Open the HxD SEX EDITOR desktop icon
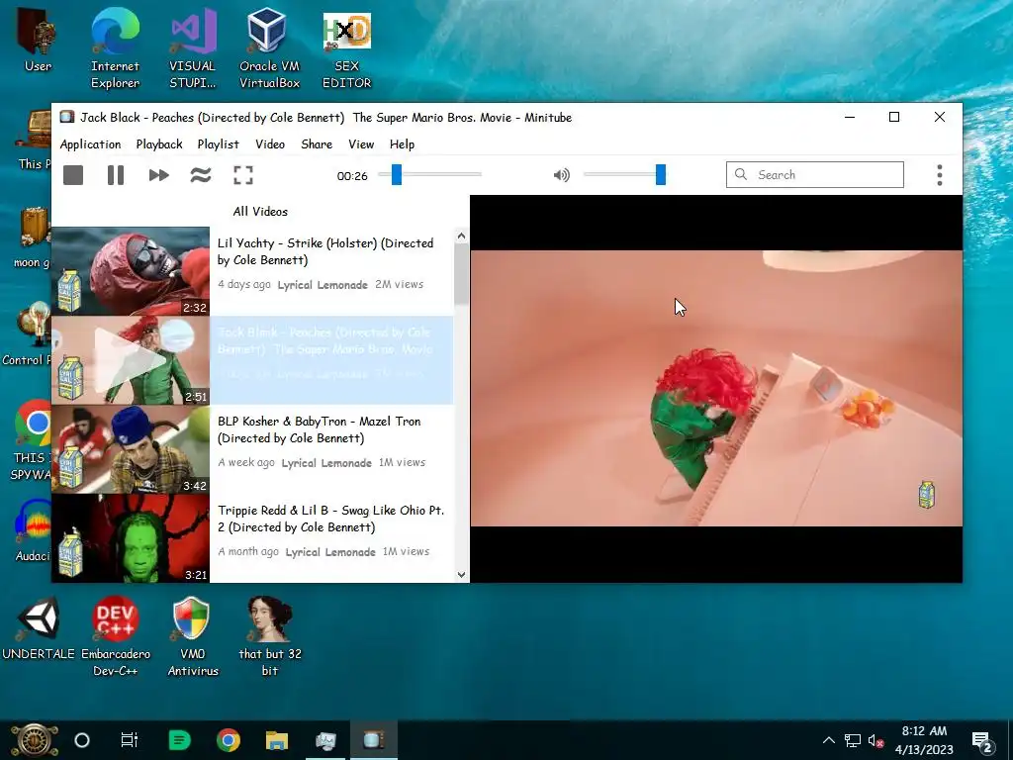Viewport: 1013px width, 760px height. pyautogui.click(x=347, y=47)
